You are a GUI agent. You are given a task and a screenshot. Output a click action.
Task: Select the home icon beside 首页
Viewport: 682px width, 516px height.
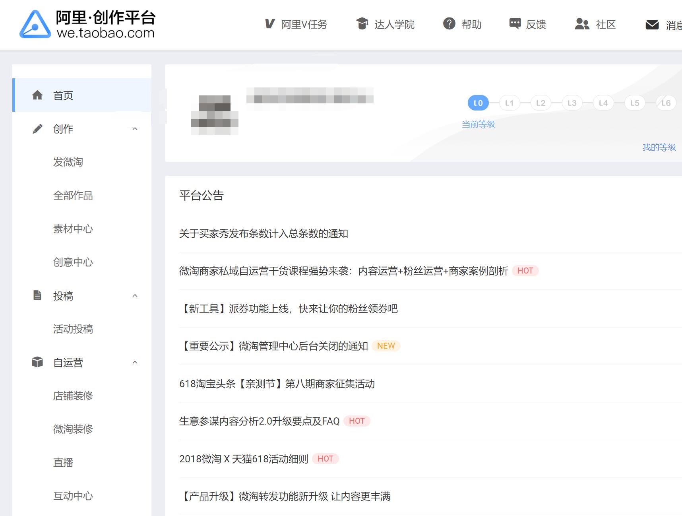[x=37, y=95]
